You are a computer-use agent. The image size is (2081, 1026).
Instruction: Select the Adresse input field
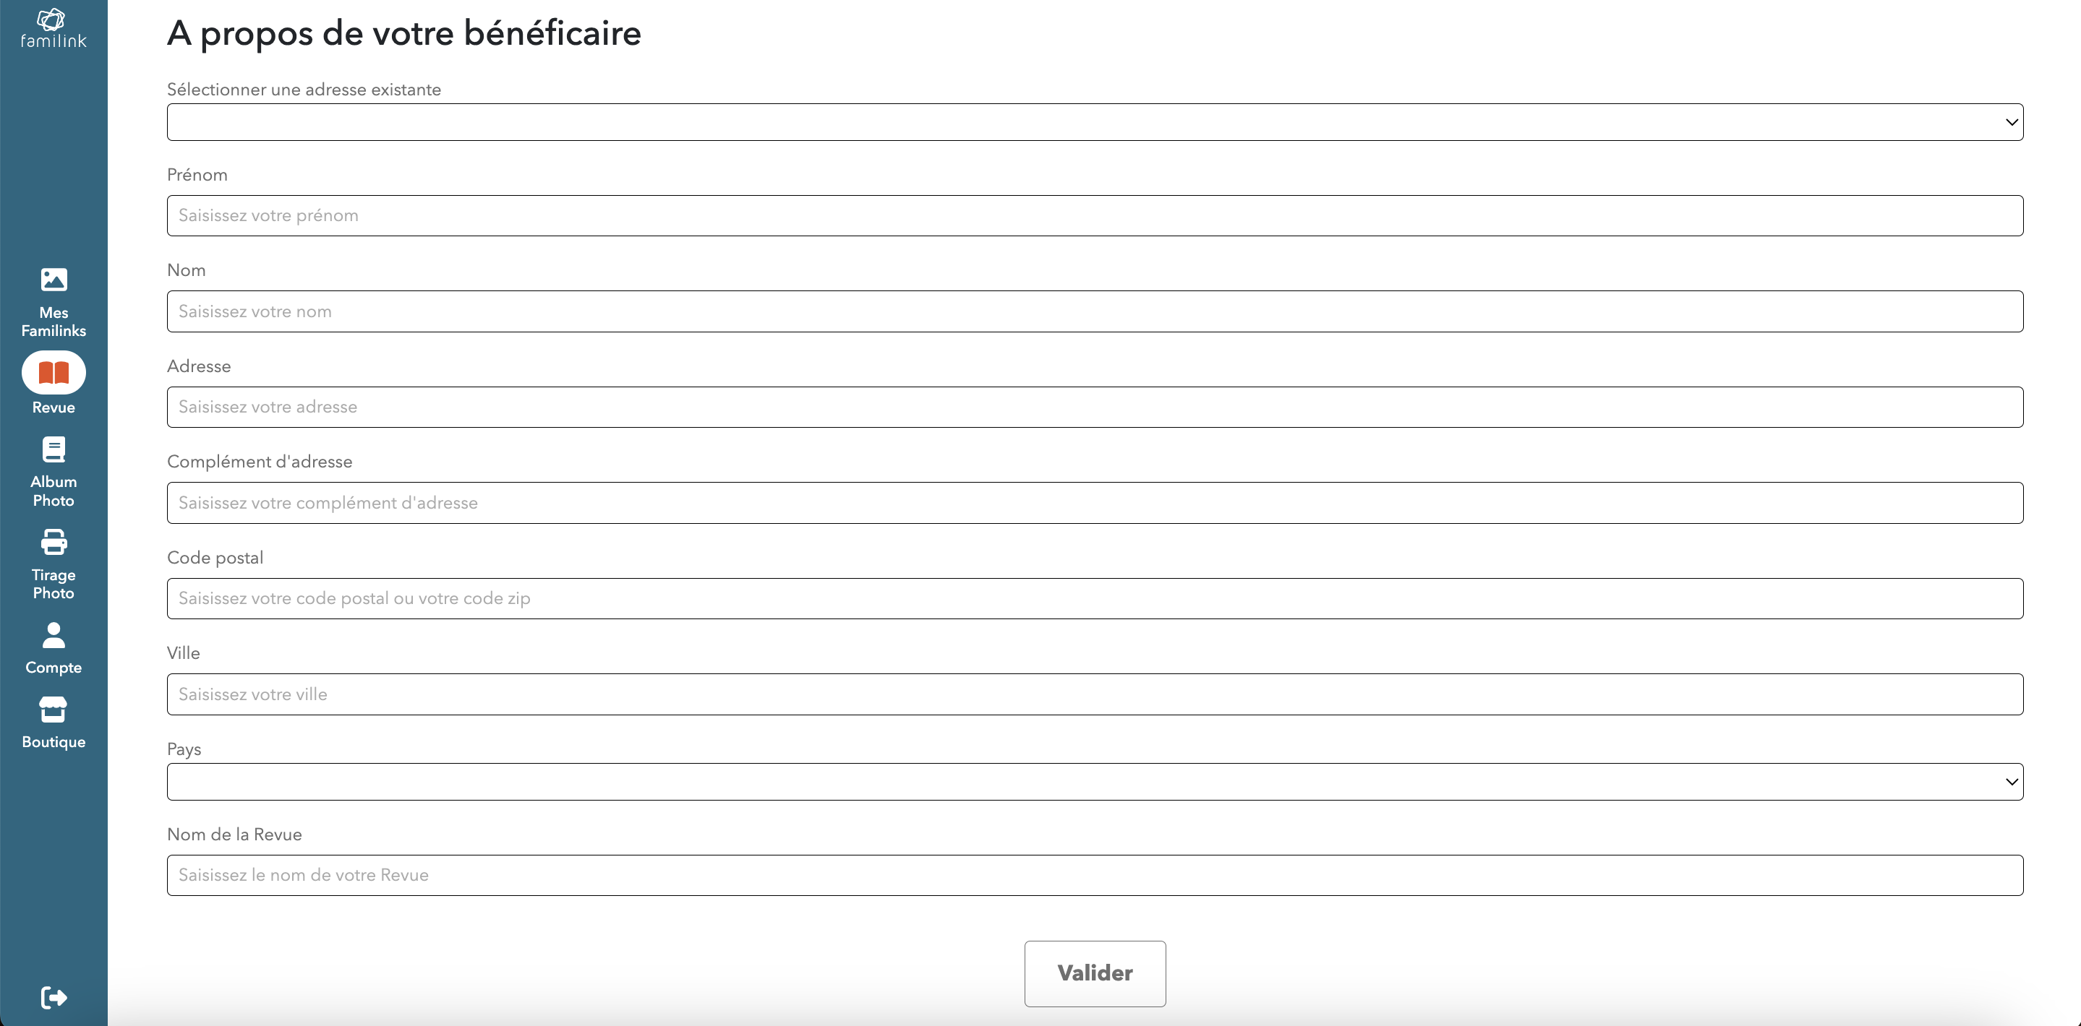pyautogui.click(x=1095, y=407)
